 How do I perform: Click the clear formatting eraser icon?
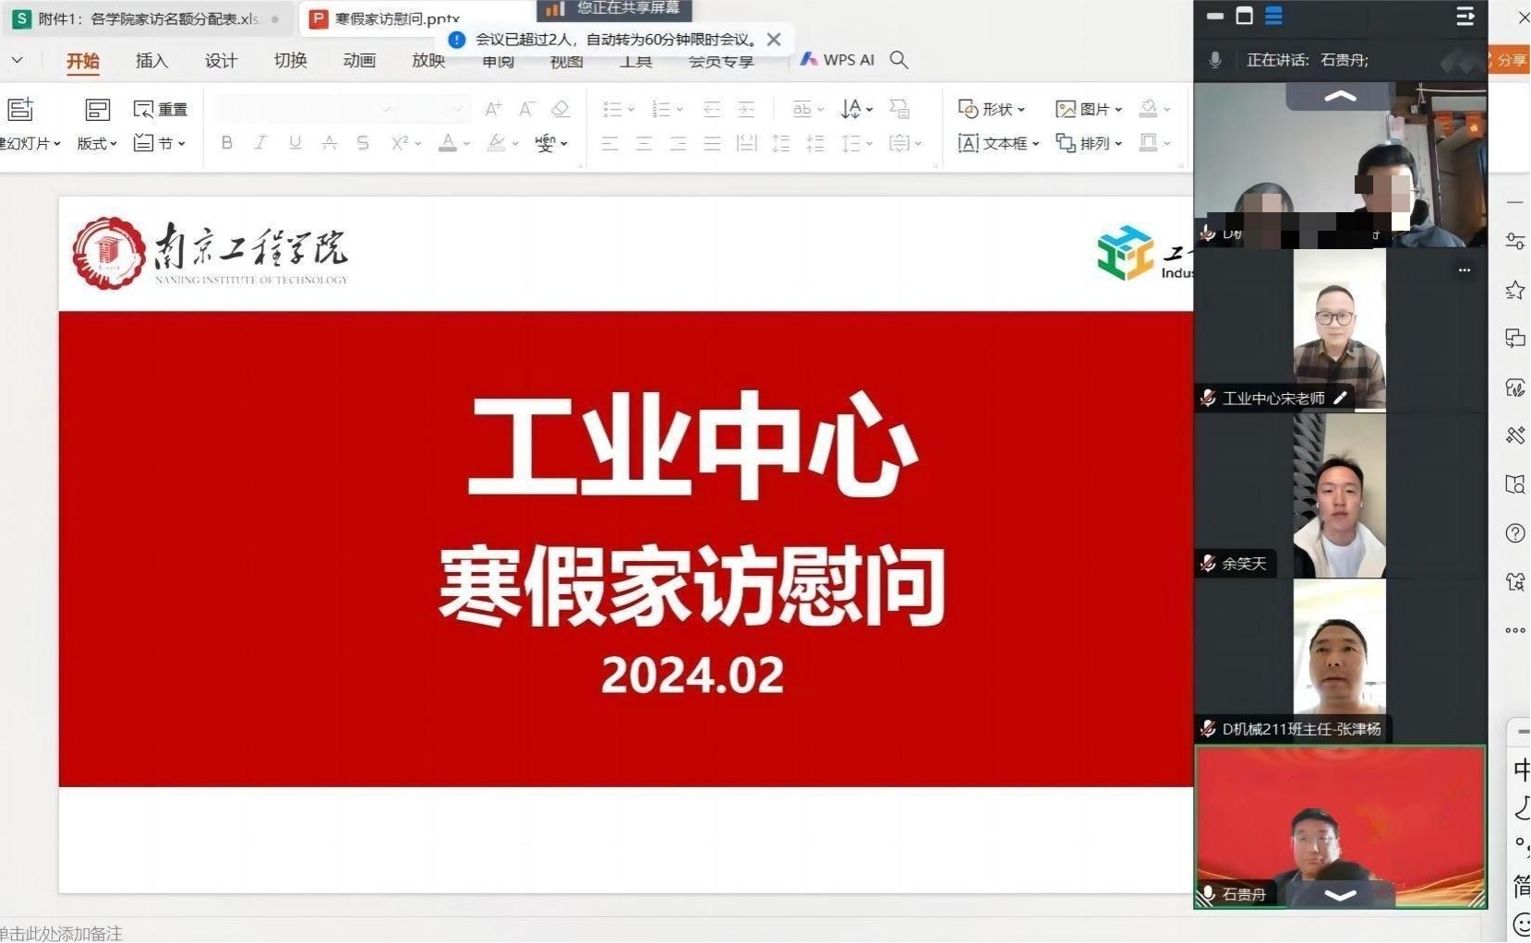click(561, 109)
